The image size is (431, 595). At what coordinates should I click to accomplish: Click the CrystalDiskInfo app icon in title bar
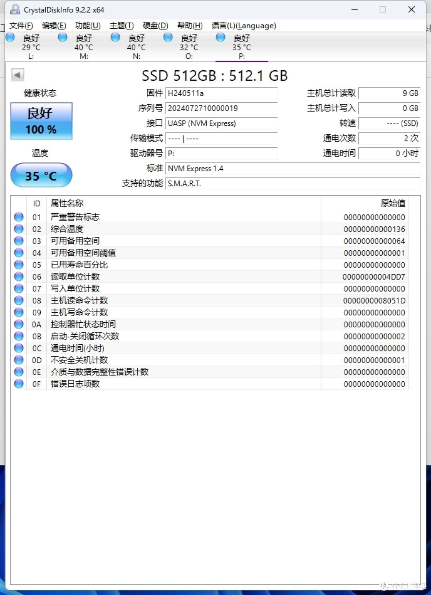14,10
